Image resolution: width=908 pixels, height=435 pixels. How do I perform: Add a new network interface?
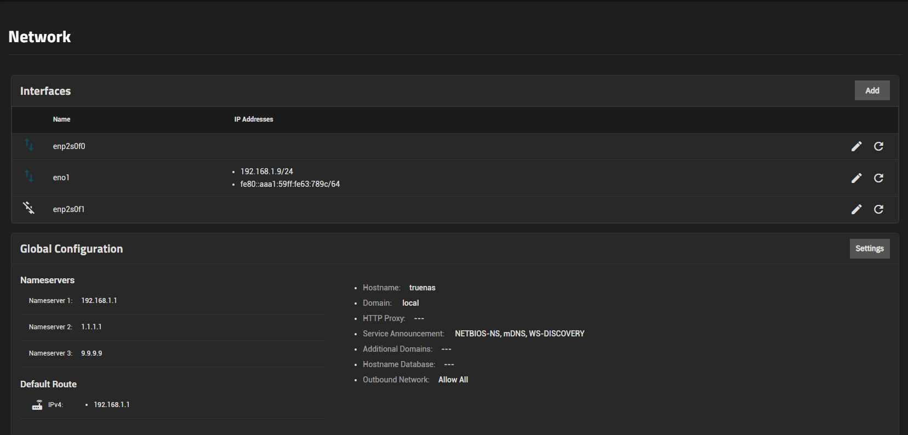(x=872, y=90)
